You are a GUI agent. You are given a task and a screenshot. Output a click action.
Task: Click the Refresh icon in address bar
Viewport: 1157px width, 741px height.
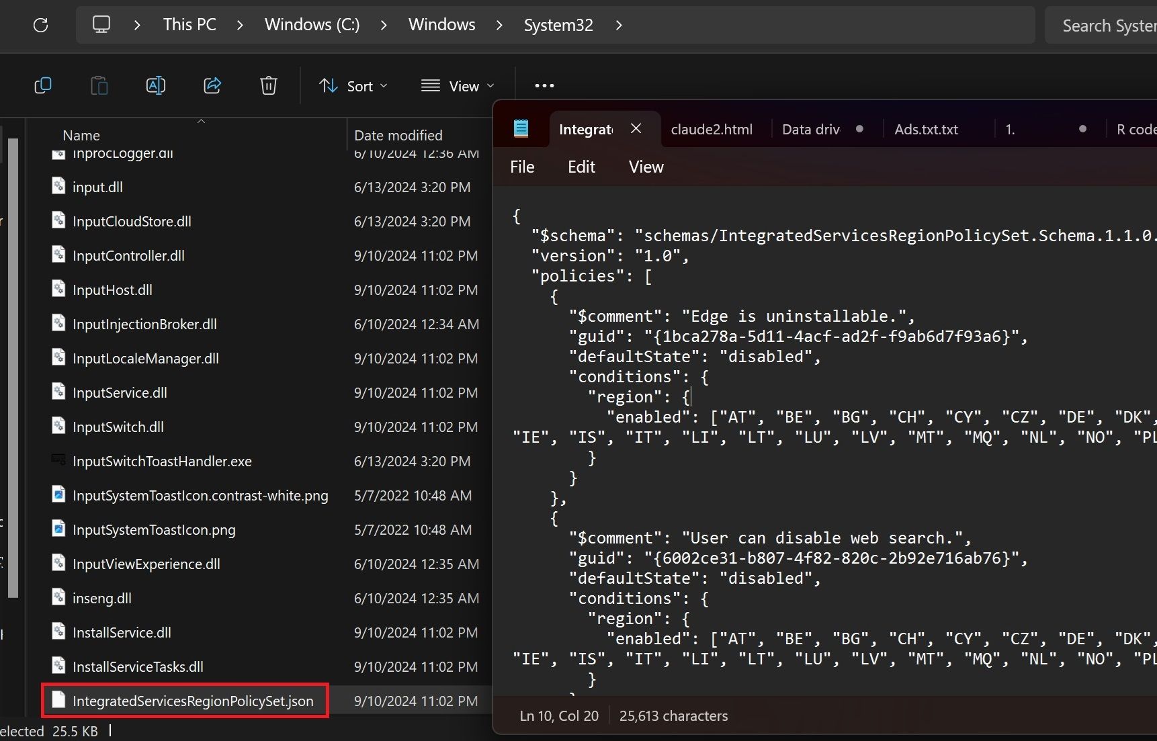tap(41, 26)
